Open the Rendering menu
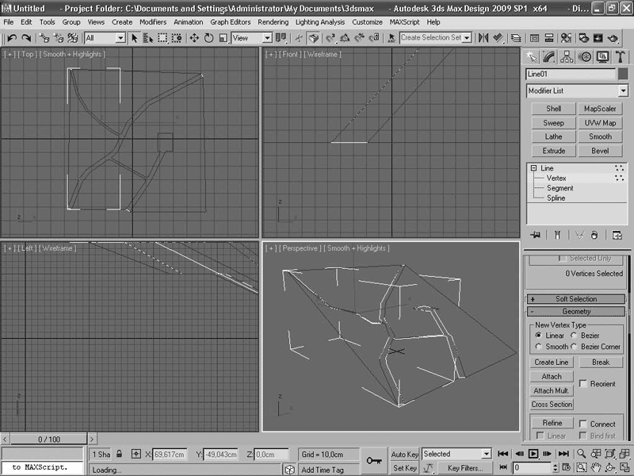Image resolution: width=634 pixels, height=476 pixels. tap(273, 22)
